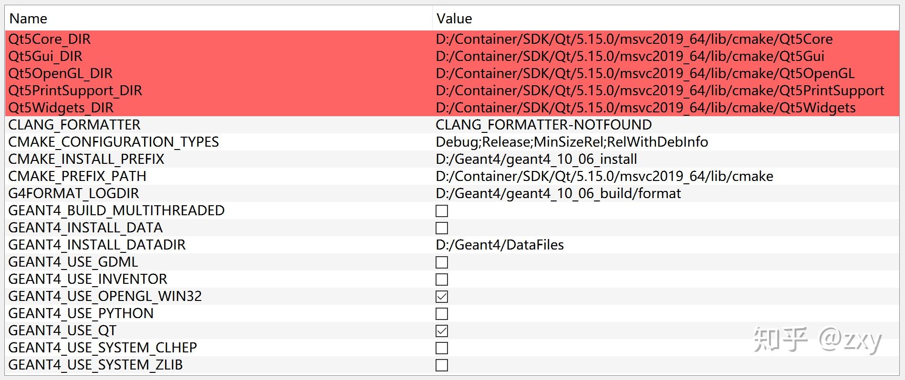Select the Qt5Core_DIR entry name

click(50, 39)
